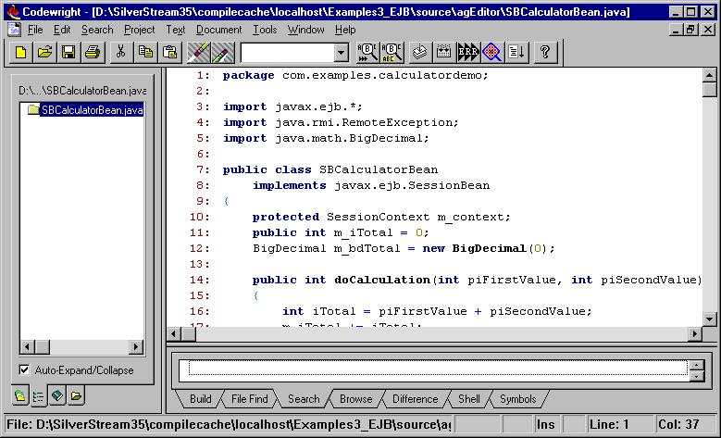Screen dimensions: 721x438
Task: Click the package declaration on line 1
Action: click(355, 75)
